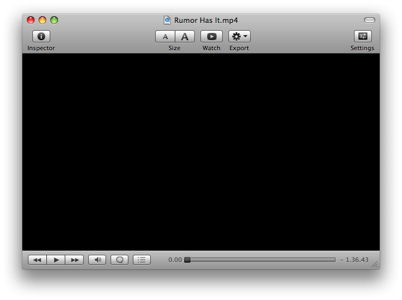This screenshot has width=402, height=300.
Task: Click the window title Rumor Has It.mp4
Action: pos(206,21)
